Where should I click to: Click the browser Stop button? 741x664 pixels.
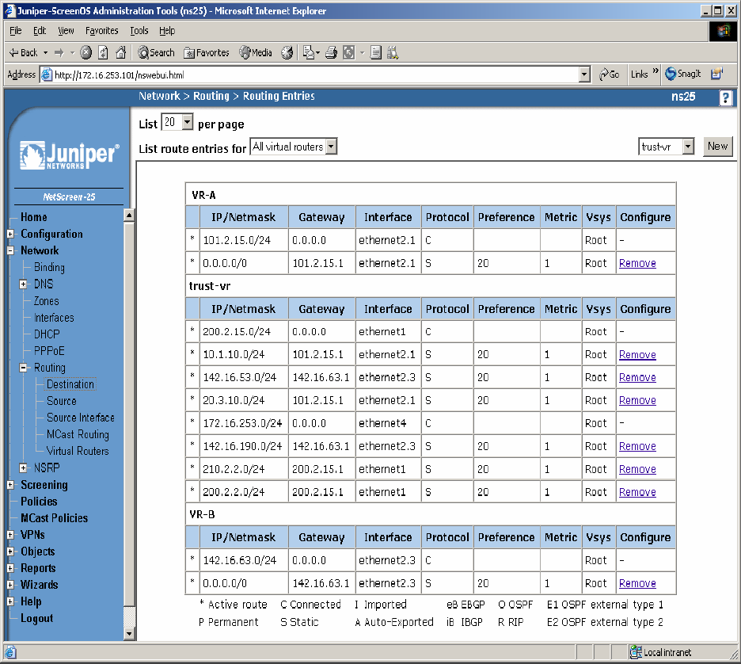85,52
